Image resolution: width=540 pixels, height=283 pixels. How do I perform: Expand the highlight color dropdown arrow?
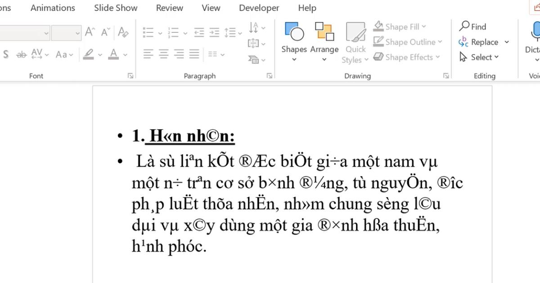pyautogui.click(x=100, y=55)
